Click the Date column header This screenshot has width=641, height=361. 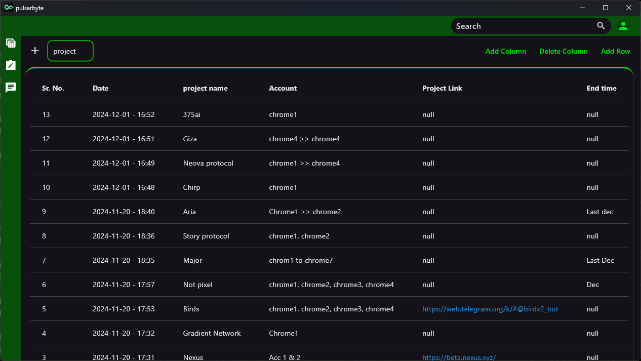101,88
